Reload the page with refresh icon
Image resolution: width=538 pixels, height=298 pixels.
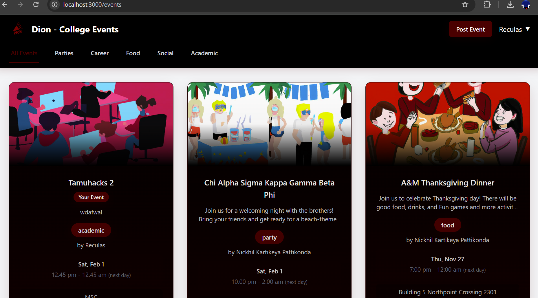pos(36,5)
